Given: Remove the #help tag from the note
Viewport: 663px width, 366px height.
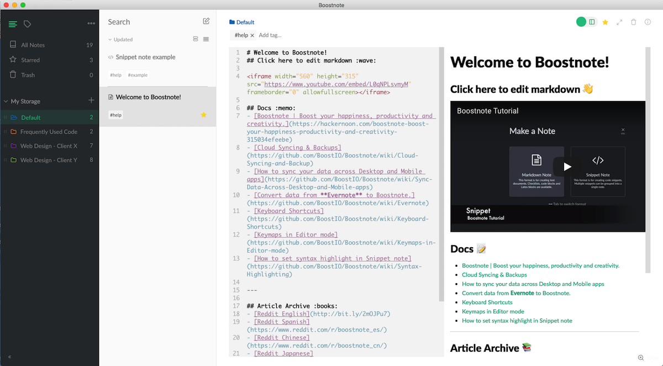Looking at the screenshot, I should click(x=252, y=35).
